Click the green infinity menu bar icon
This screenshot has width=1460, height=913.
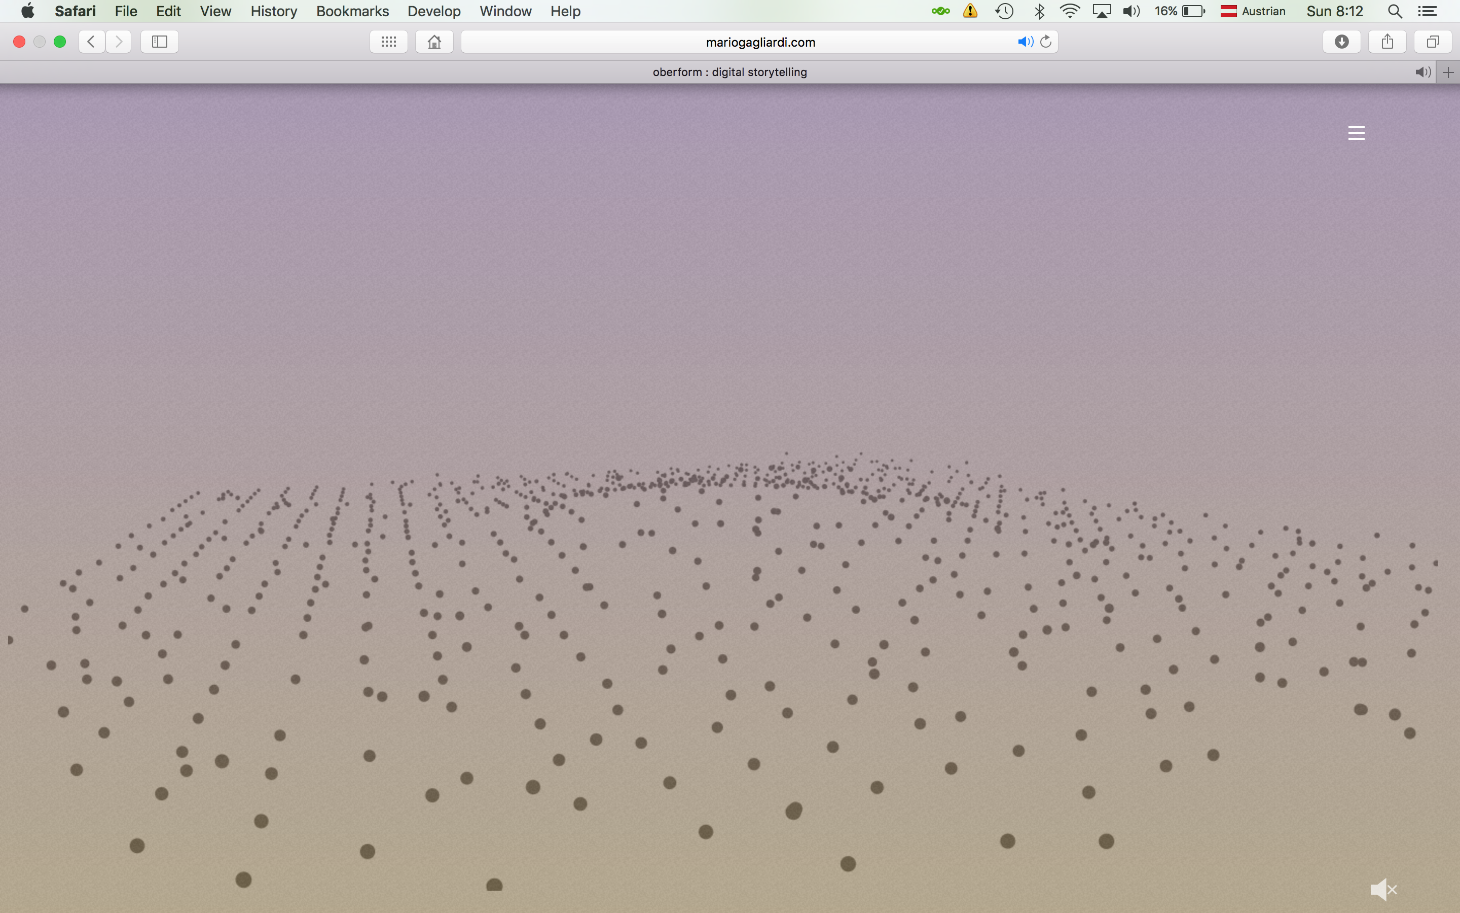coord(940,11)
